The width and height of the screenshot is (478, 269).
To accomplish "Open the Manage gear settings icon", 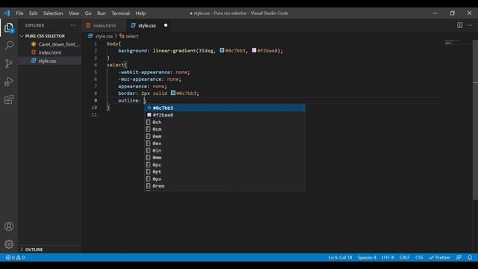I will 9,244.
